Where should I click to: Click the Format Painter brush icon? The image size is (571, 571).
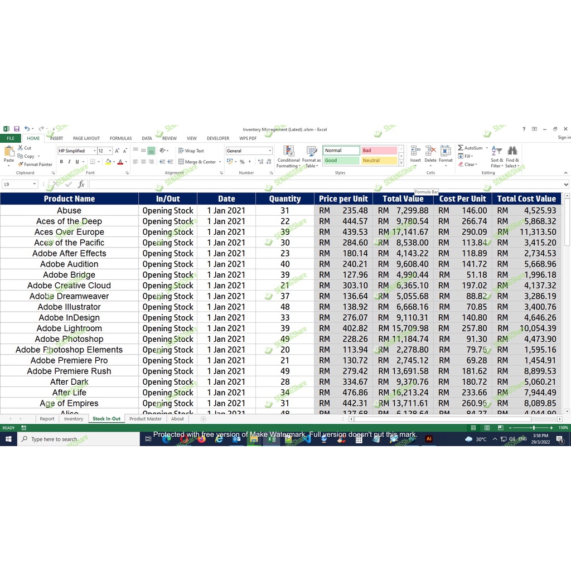point(21,164)
